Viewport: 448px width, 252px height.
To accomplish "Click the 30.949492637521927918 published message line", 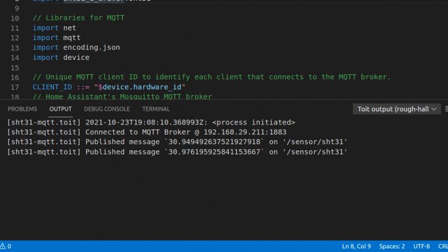I will [x=177, y=142].
